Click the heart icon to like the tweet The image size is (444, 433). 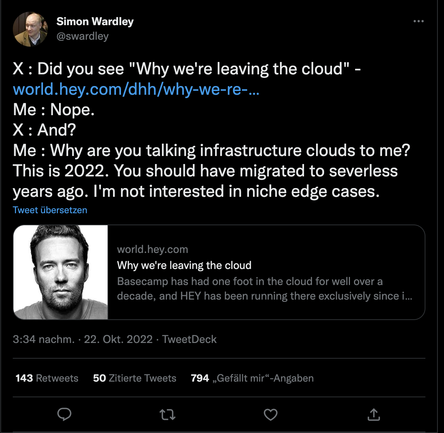tap(270, 414)
